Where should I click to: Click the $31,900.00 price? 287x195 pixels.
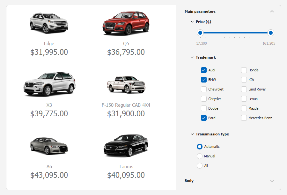(x=126, y=114)
